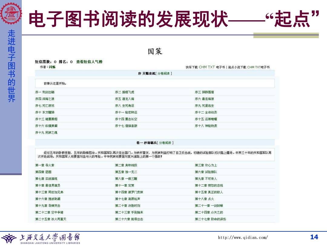Click CHM link after 起点小说下载
327x245 pixels.
click(x=251, y=67)
